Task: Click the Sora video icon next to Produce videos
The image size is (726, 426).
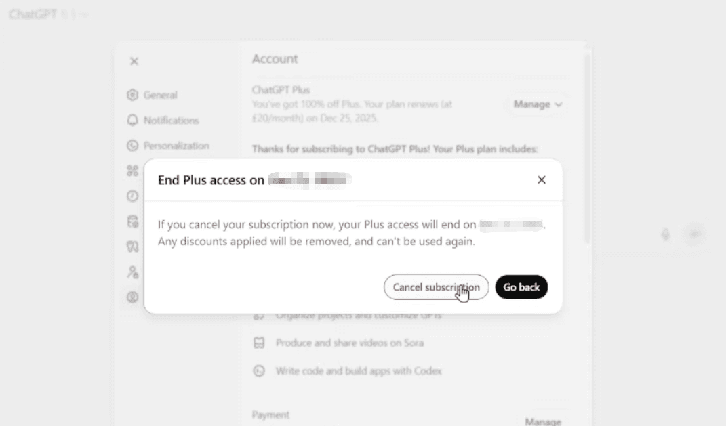Action: click(259, 343)
